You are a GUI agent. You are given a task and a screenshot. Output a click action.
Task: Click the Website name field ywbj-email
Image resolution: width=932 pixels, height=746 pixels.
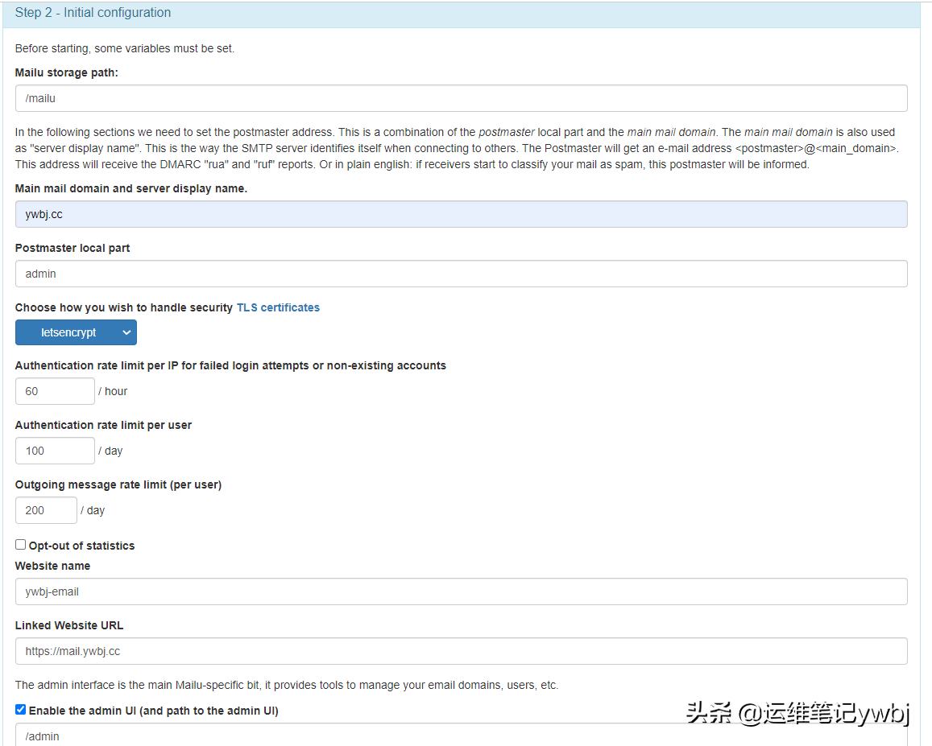tap(462, 591)
